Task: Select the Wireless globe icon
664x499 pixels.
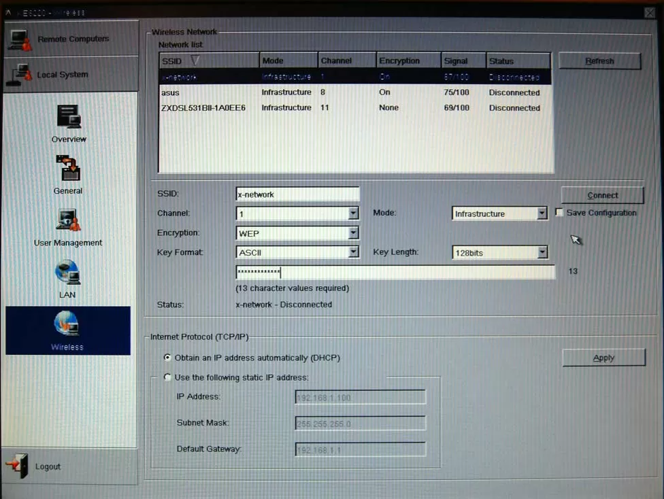Action: click(x=67, y=324)
